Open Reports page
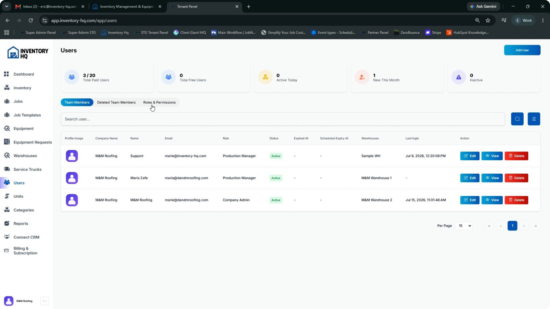The height and width of the screenshot is (309, 550). click(x=20, y=224)
